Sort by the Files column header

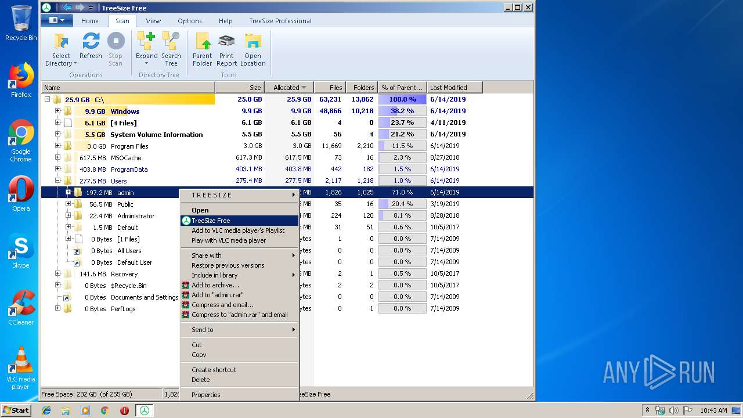click(x=330, y=88)
